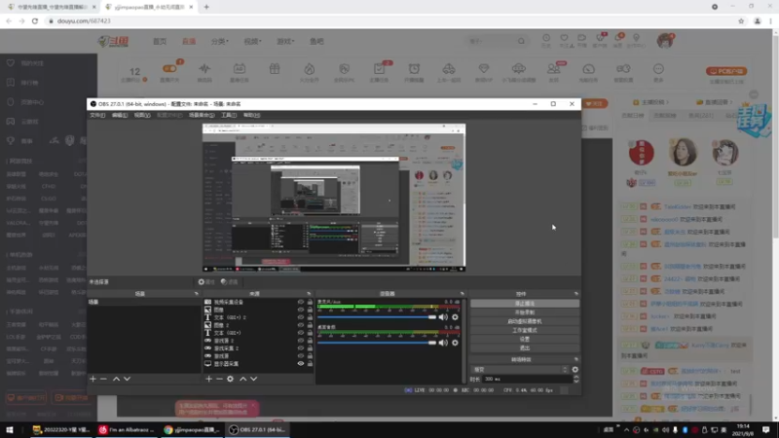The height and width of the screenshot is (438, 779).
Task: Open transition properties gear next to 渐变
Action: coord(575,370)
